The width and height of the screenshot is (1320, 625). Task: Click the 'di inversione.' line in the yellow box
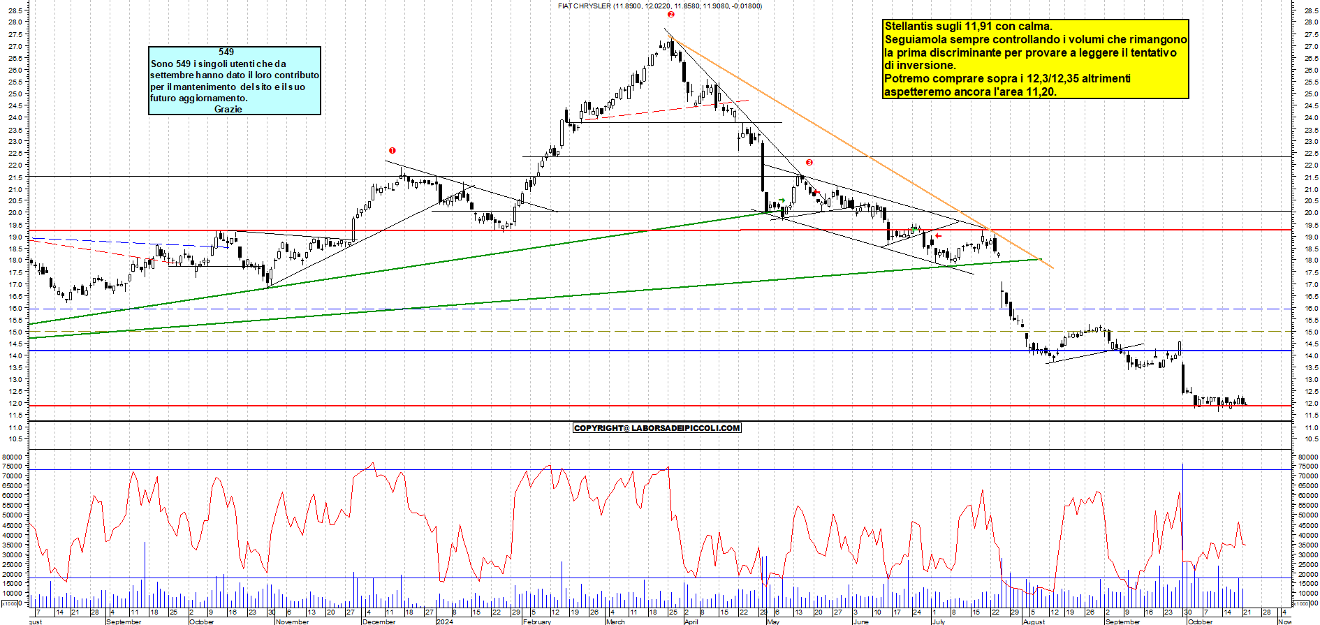920,66
